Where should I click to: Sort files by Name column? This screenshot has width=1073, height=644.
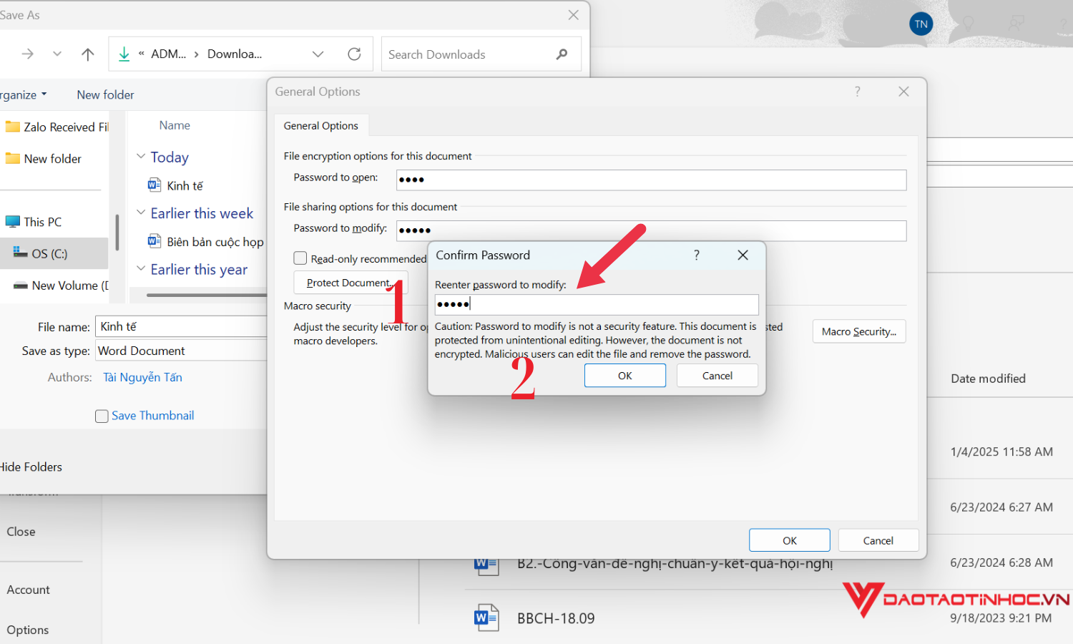pos(175,125)
